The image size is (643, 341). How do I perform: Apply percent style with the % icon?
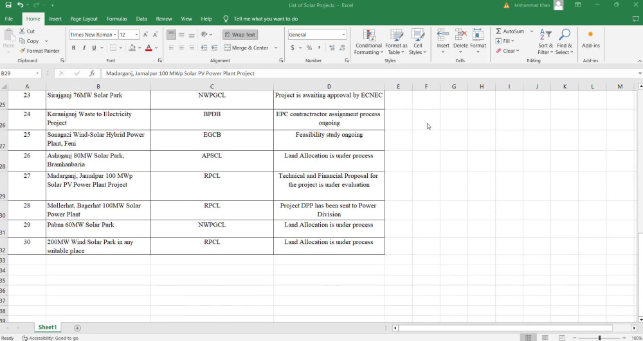309,48
